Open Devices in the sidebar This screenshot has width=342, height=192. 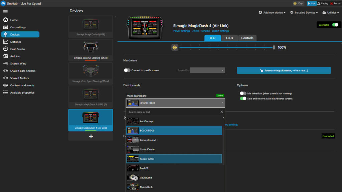pyautogui.click(x=20, y=34)
